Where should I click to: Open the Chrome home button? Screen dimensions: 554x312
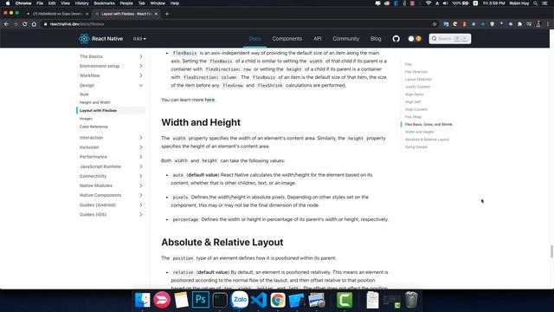point(34,24)
